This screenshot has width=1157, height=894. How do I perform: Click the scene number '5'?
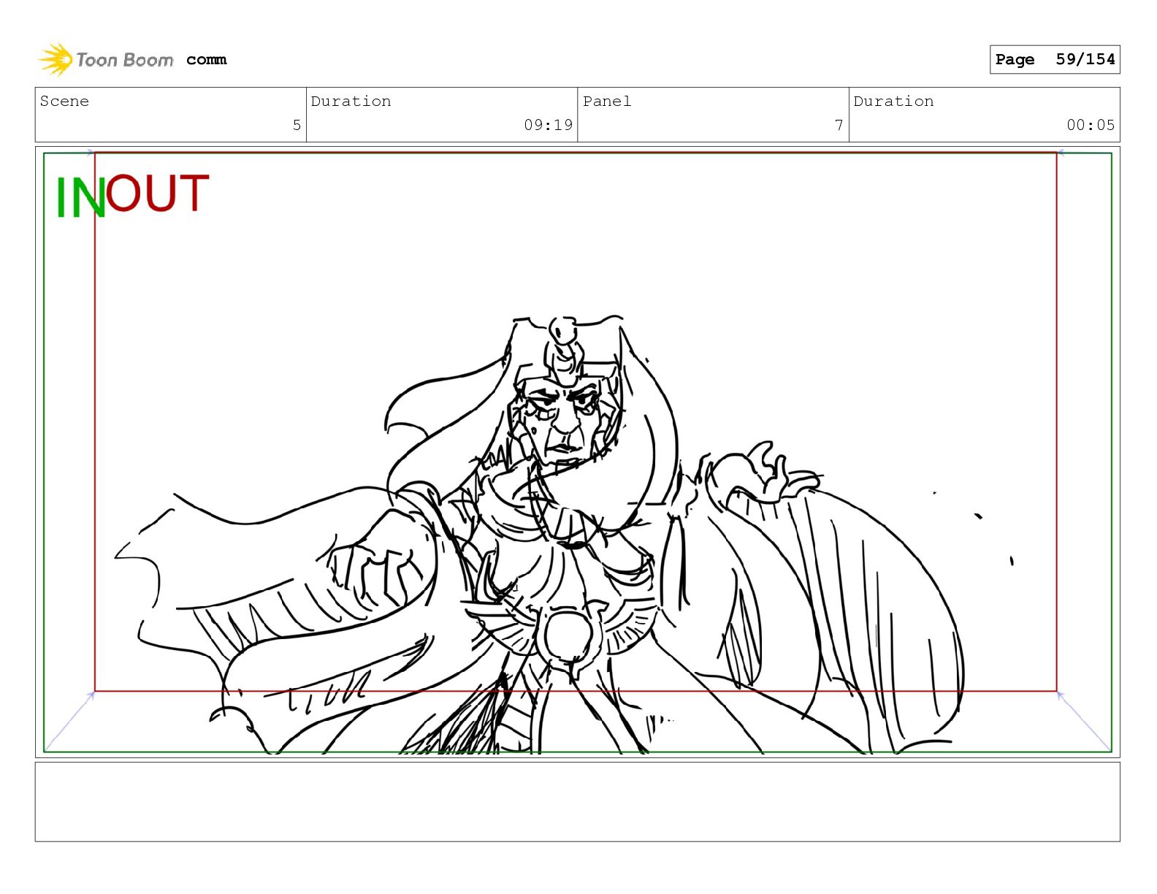coord(297,125)
